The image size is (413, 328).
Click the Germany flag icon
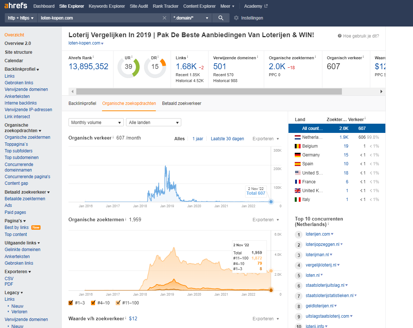298,155
